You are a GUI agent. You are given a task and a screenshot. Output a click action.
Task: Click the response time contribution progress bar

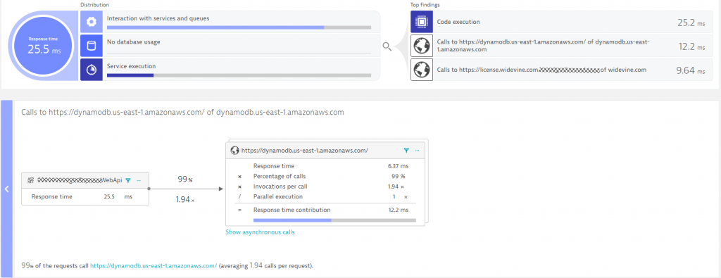click(x=334, y=220)
